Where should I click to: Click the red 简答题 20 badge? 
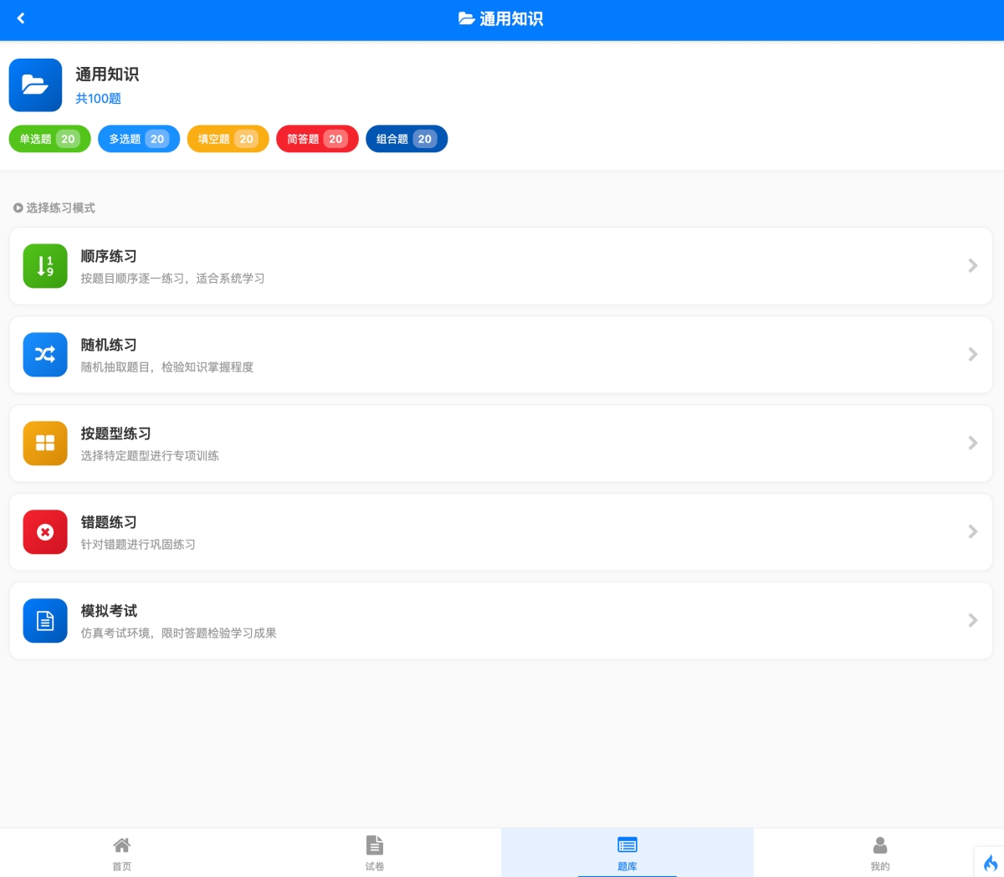pos(317,139)
